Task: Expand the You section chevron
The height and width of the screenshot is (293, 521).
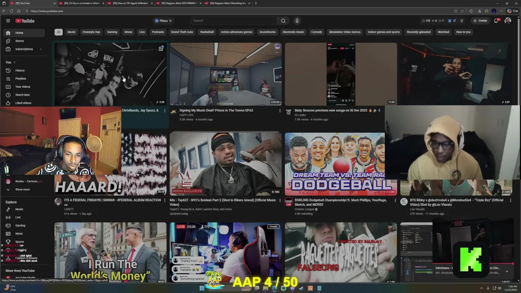Action: [x=14, y=62]
